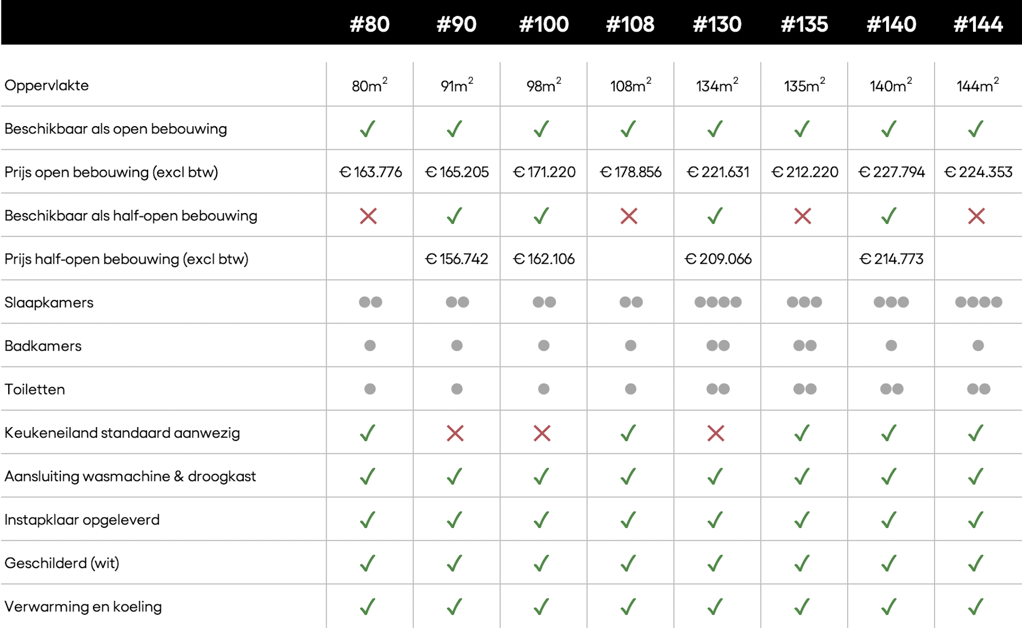
Task: Click the Instapklaar opgeleverd row label
Action: pos(82,520)
